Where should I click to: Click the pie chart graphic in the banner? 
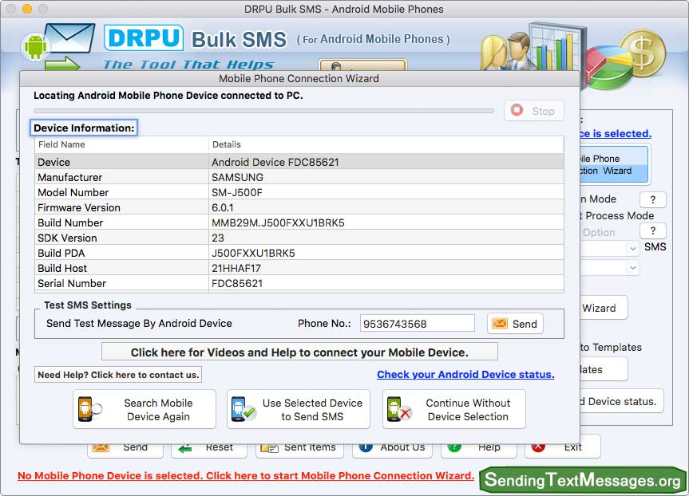tap(608, 69)
